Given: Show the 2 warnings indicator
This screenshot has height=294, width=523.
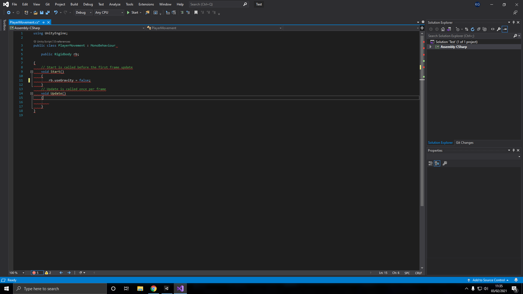Looking at the screenshot, I should click(48, 273).
